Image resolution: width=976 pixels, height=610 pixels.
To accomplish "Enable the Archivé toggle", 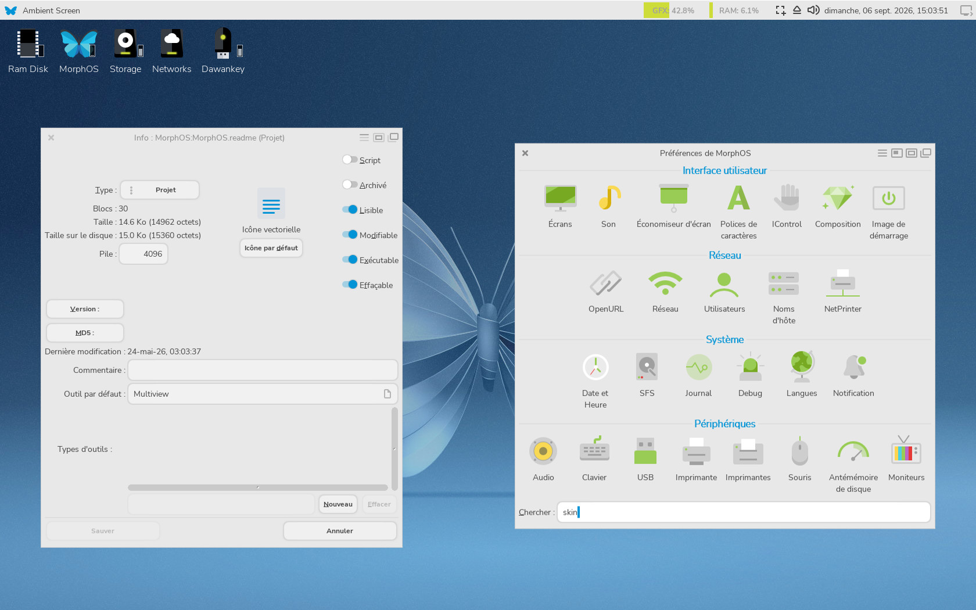I will point(350,185).
